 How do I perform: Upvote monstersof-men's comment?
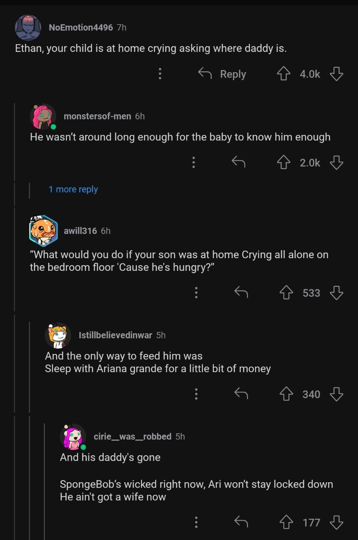point(284,162)
